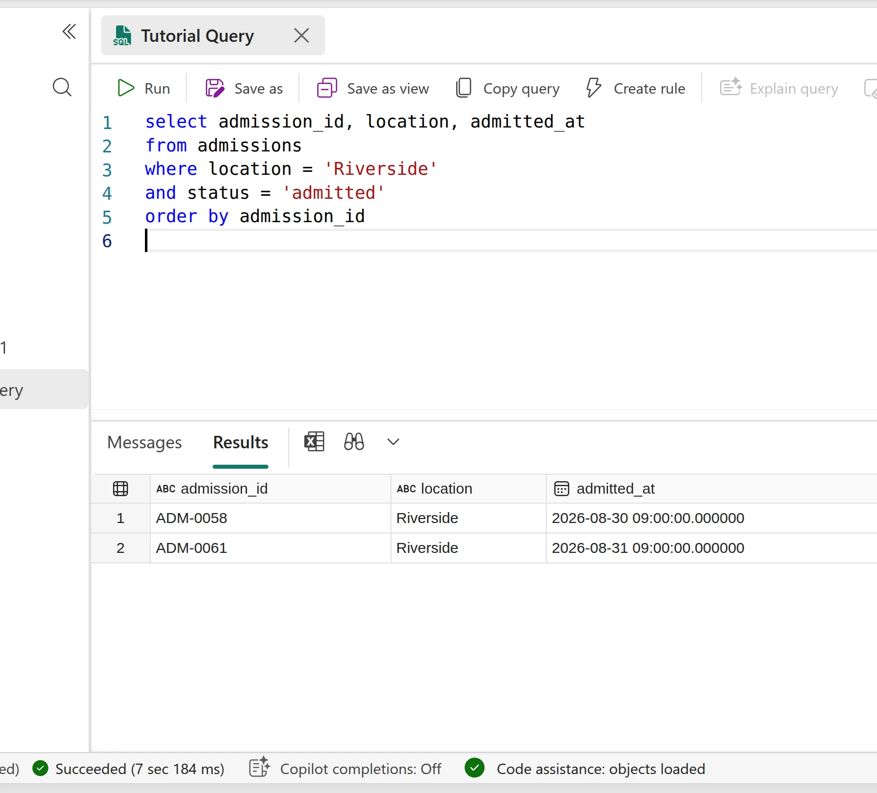Click the location column header
877x793 pixels.
[x=469, y=489]
